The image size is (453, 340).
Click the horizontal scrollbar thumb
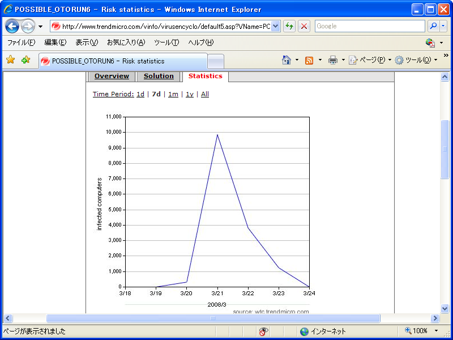pos(213,318)
